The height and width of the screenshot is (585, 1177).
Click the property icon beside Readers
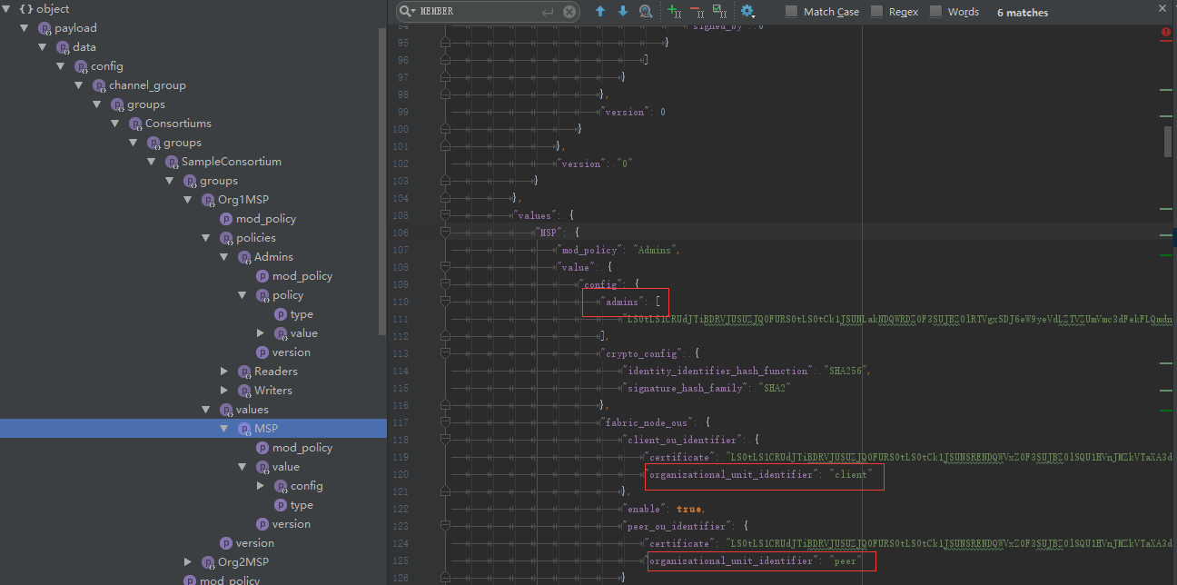(244, 372)
